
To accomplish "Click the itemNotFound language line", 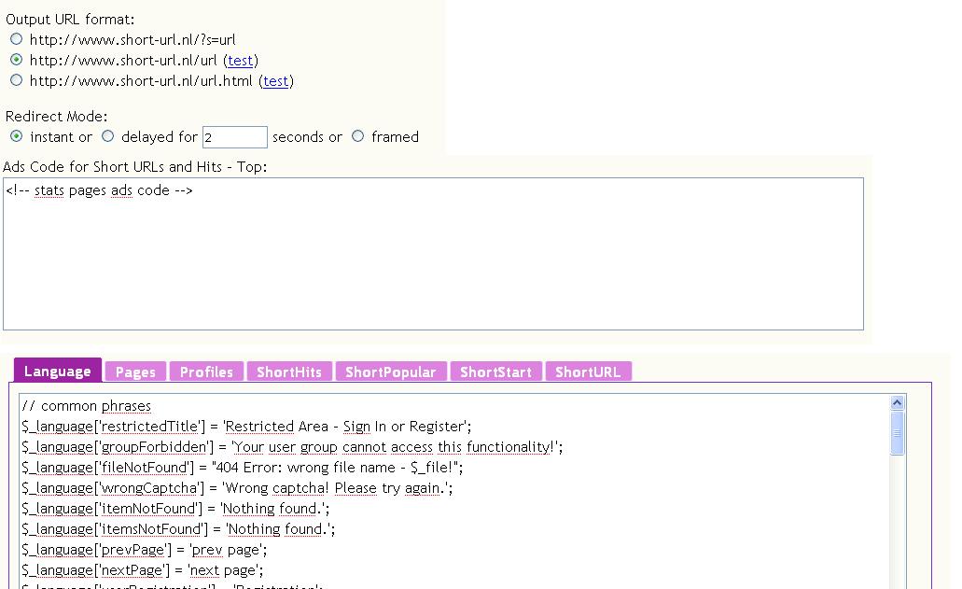I will click(175, 509).
